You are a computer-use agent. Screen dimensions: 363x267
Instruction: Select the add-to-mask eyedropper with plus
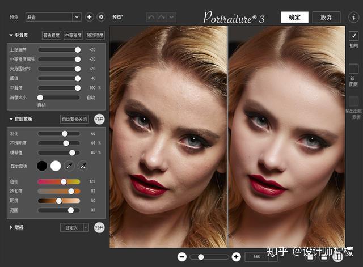coord(83,166)
